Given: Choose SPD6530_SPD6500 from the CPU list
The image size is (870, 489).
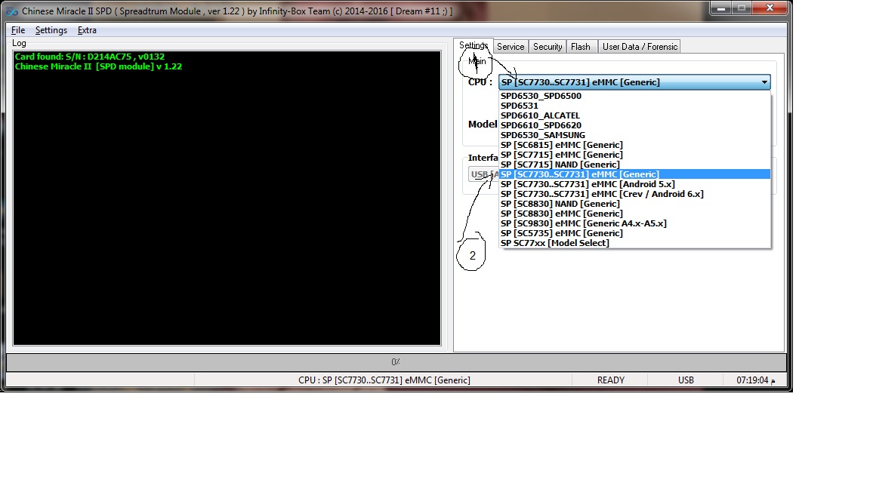Looking at the screenshot, I should 634,96.
